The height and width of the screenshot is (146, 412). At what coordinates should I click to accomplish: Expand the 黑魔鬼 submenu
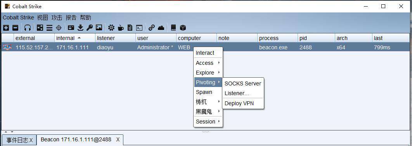click(208, 111)
